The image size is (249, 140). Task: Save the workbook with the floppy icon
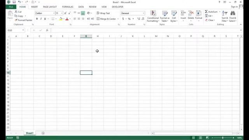point(14,2)
